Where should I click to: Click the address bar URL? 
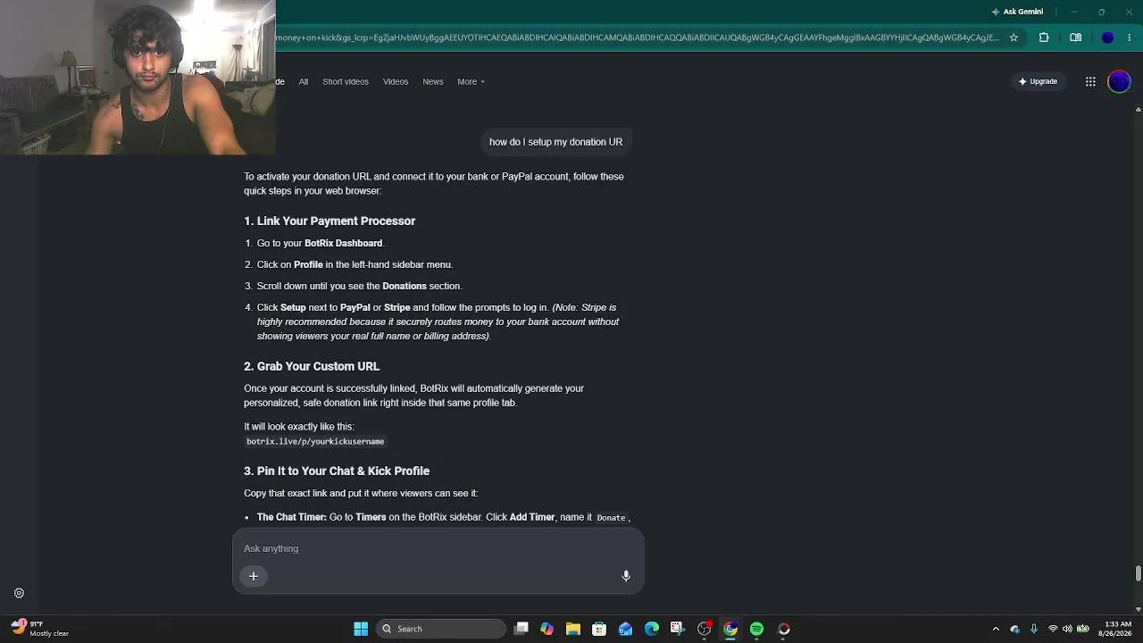click(x=637, y=38)
